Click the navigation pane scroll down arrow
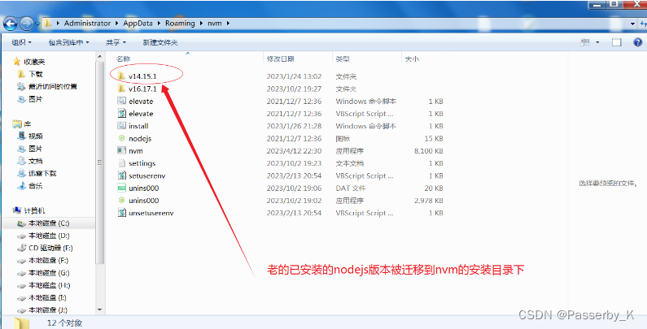Viewport: 647px width, 329px height. pyautogui.click(x=99, y=310)
